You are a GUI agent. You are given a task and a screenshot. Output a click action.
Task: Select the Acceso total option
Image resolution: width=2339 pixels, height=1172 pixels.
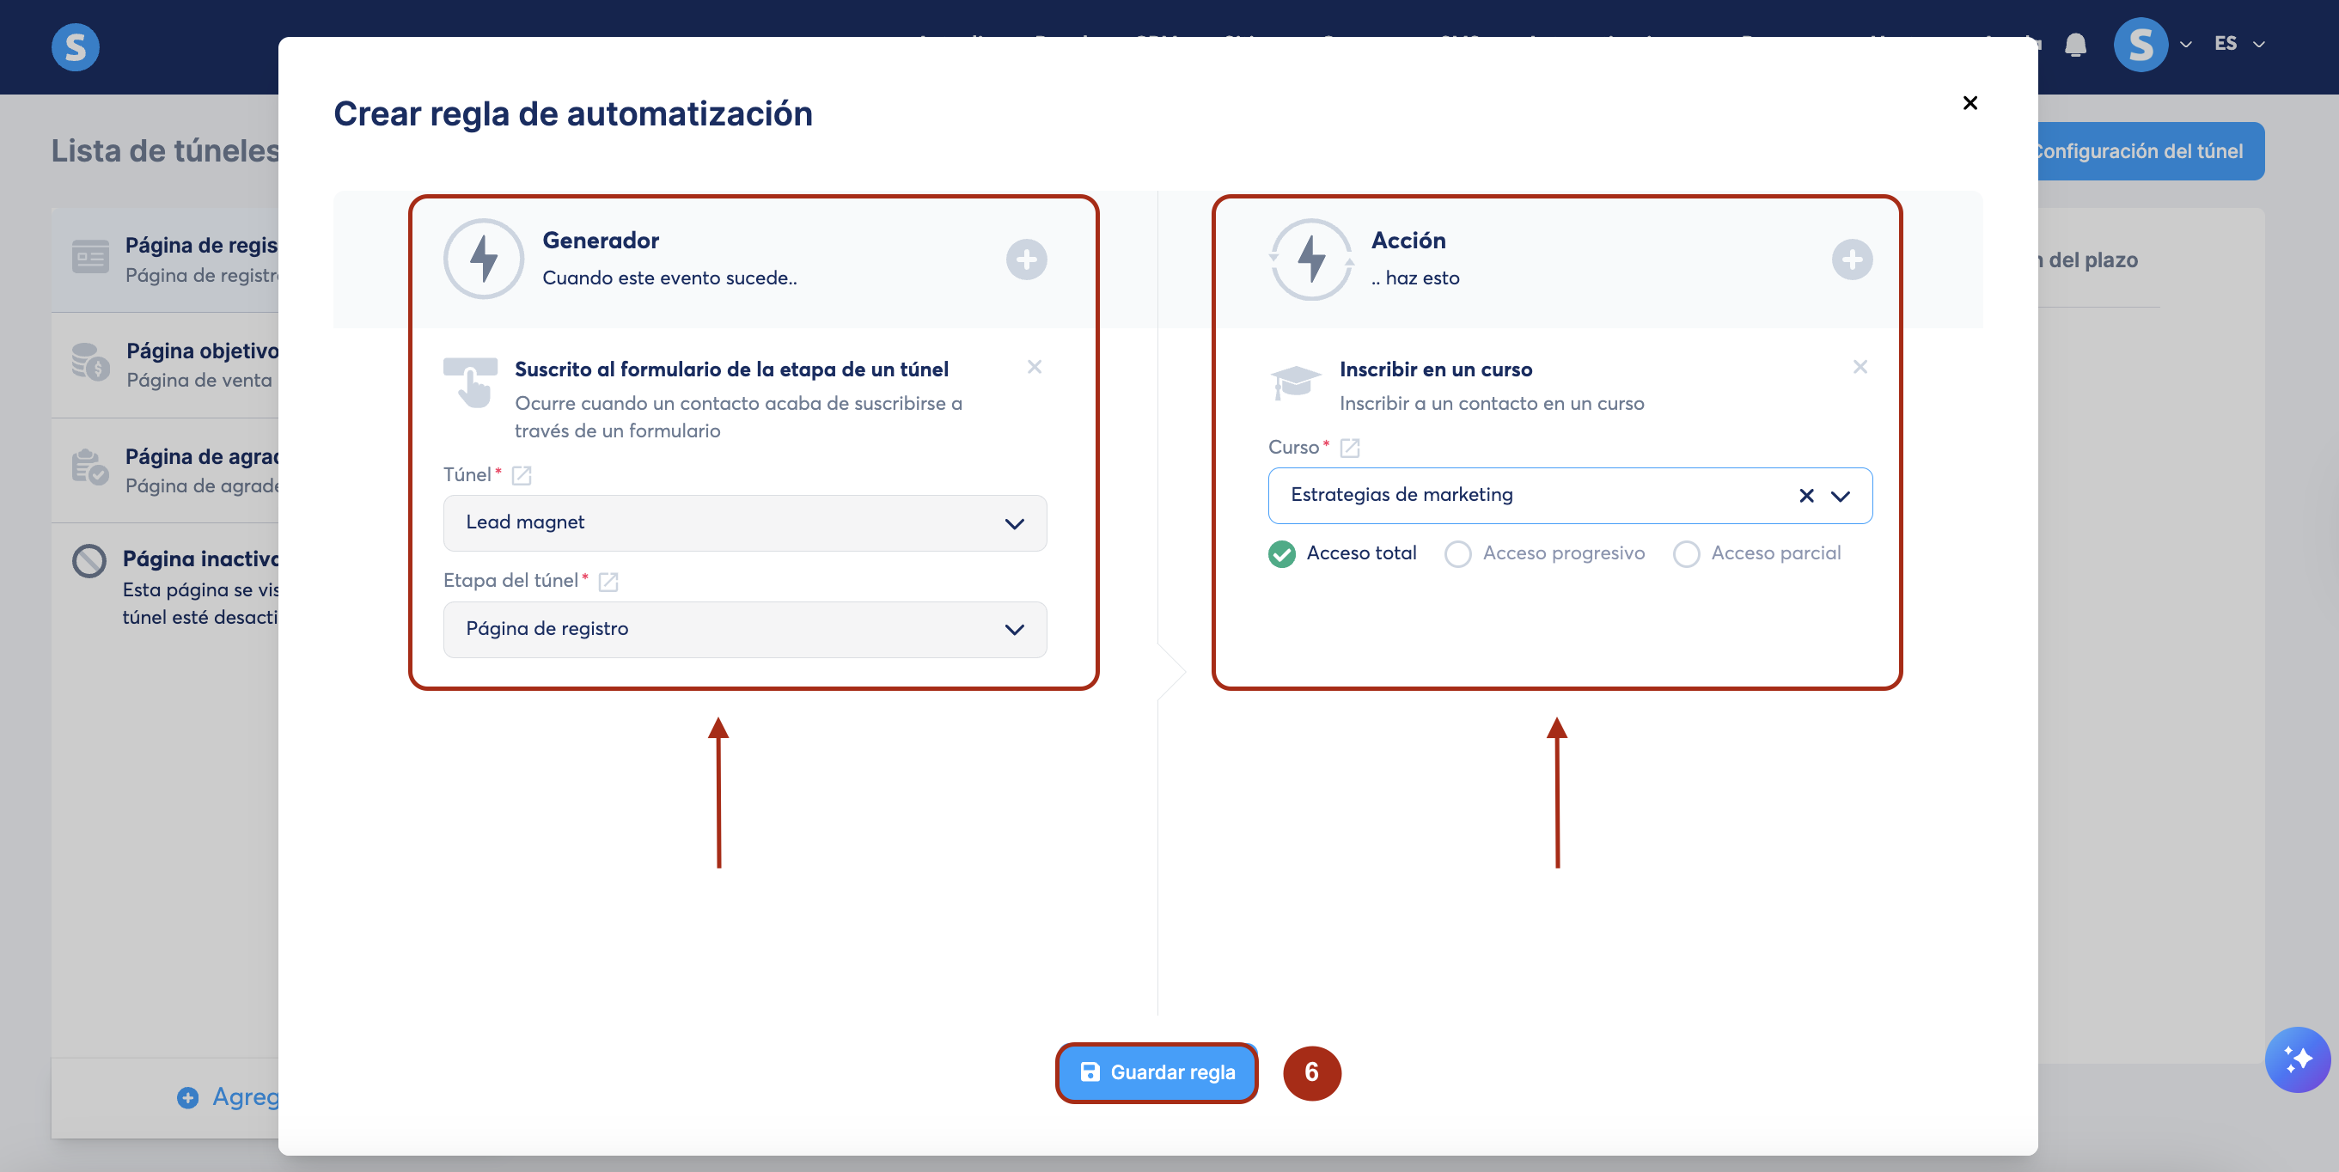1282,552
